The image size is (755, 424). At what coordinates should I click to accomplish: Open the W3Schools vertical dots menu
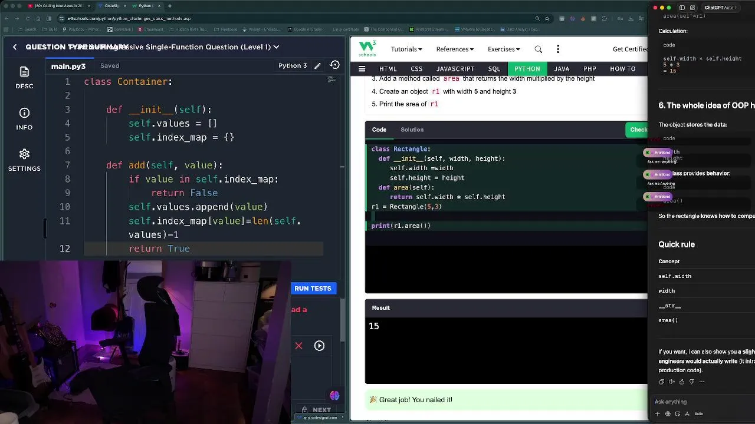click(x=557, y=49)
